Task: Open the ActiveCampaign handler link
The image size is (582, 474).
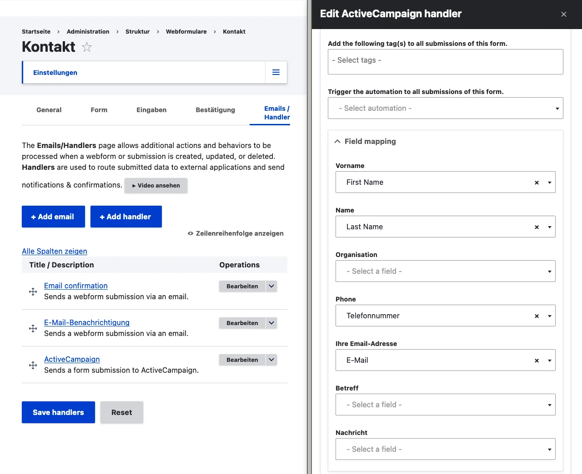Action: (x=72, y=359)
